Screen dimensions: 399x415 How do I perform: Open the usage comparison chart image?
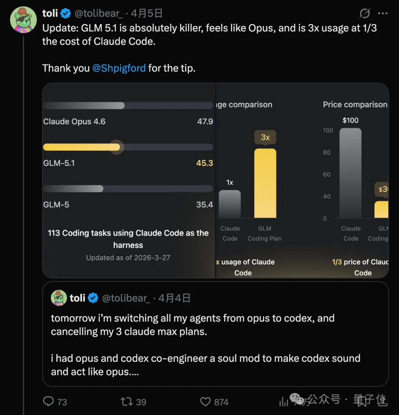point(250,181)
